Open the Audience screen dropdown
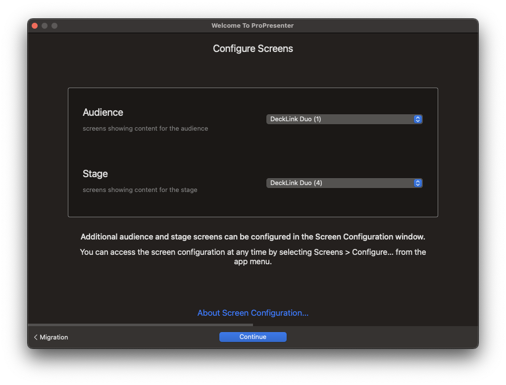The height and width of the screenshot is (385, 506). coord(344,119)
